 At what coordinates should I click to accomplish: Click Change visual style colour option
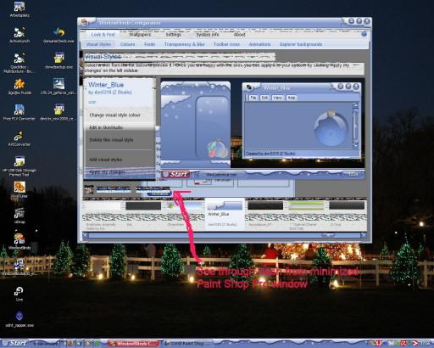[x=115, y=115]
